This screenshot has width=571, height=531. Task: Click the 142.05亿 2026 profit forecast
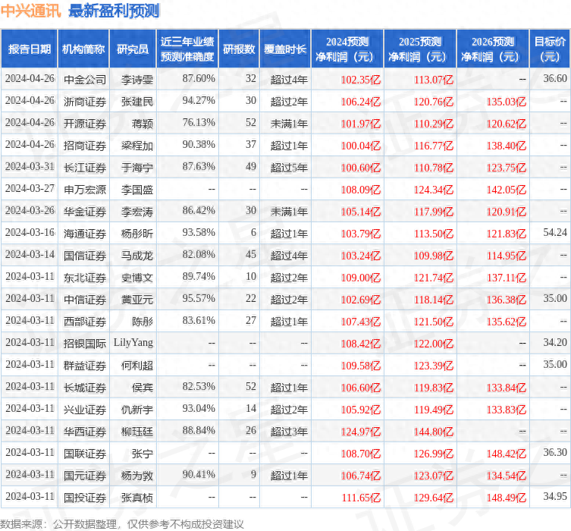tap(507, 190)
